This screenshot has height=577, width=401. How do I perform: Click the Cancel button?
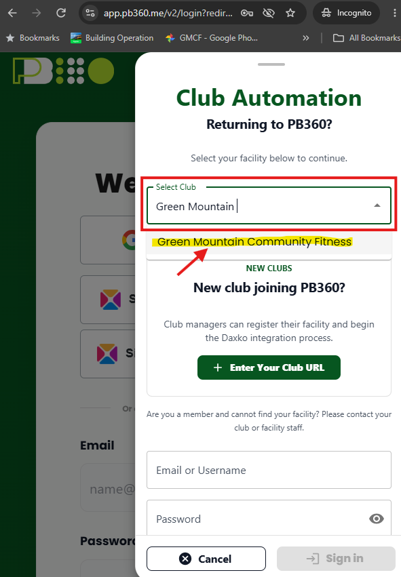click(206, 559)
